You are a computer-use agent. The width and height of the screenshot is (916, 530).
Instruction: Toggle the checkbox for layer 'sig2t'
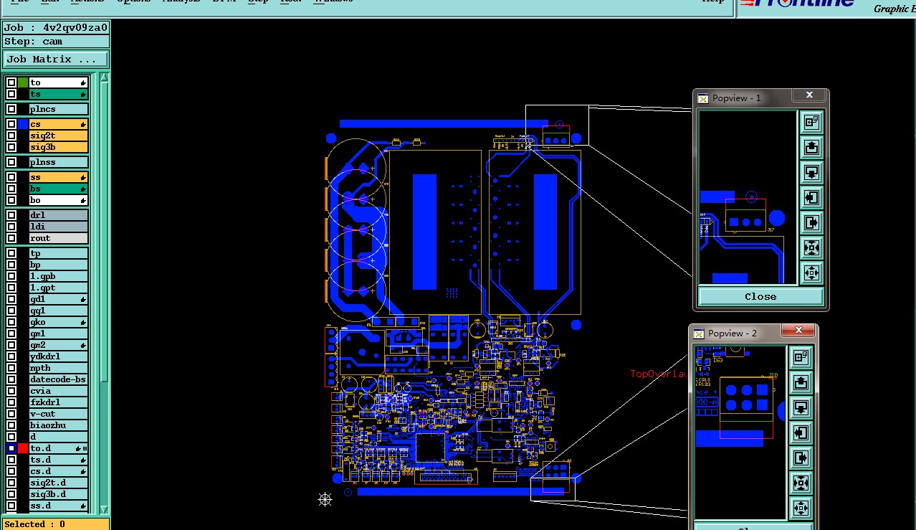[11, 136]
